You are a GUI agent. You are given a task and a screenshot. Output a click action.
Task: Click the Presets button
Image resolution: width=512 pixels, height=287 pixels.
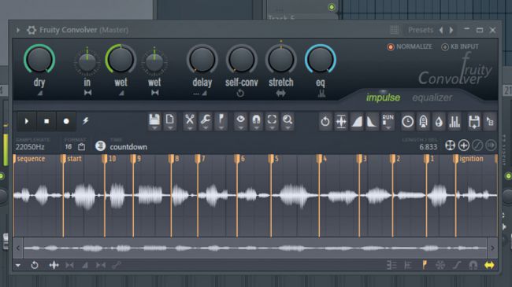(x=421, y=30)
